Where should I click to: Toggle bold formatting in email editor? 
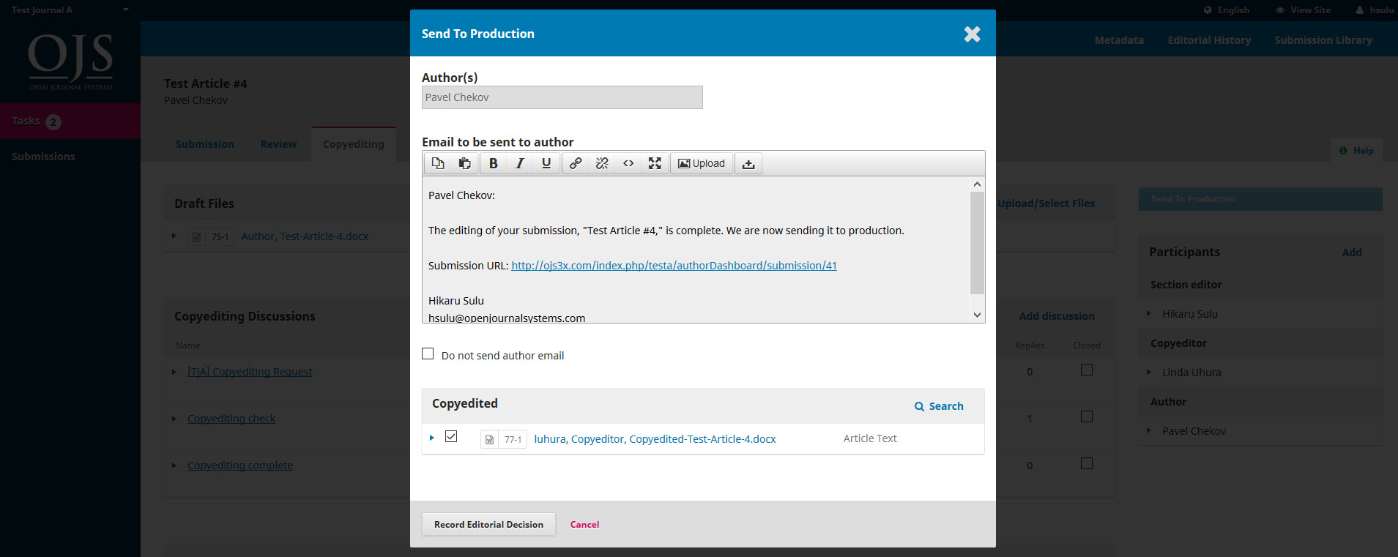click(x=494, y=163)
